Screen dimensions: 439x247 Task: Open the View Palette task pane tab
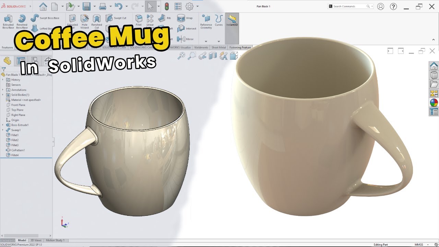pos(434,93)
